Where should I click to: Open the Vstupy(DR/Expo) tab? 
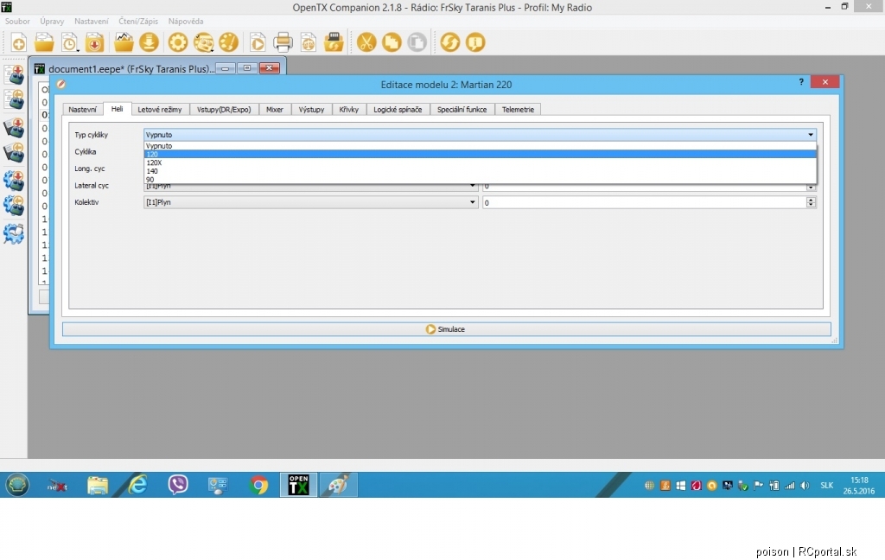pos(224,110)
